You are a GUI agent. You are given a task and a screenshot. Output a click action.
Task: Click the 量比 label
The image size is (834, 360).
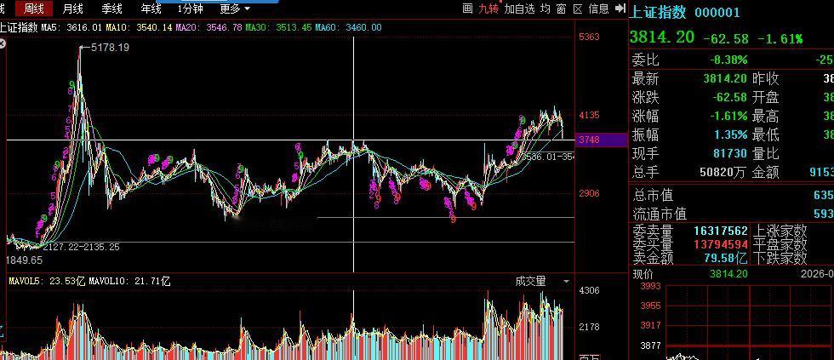[766, 153]
